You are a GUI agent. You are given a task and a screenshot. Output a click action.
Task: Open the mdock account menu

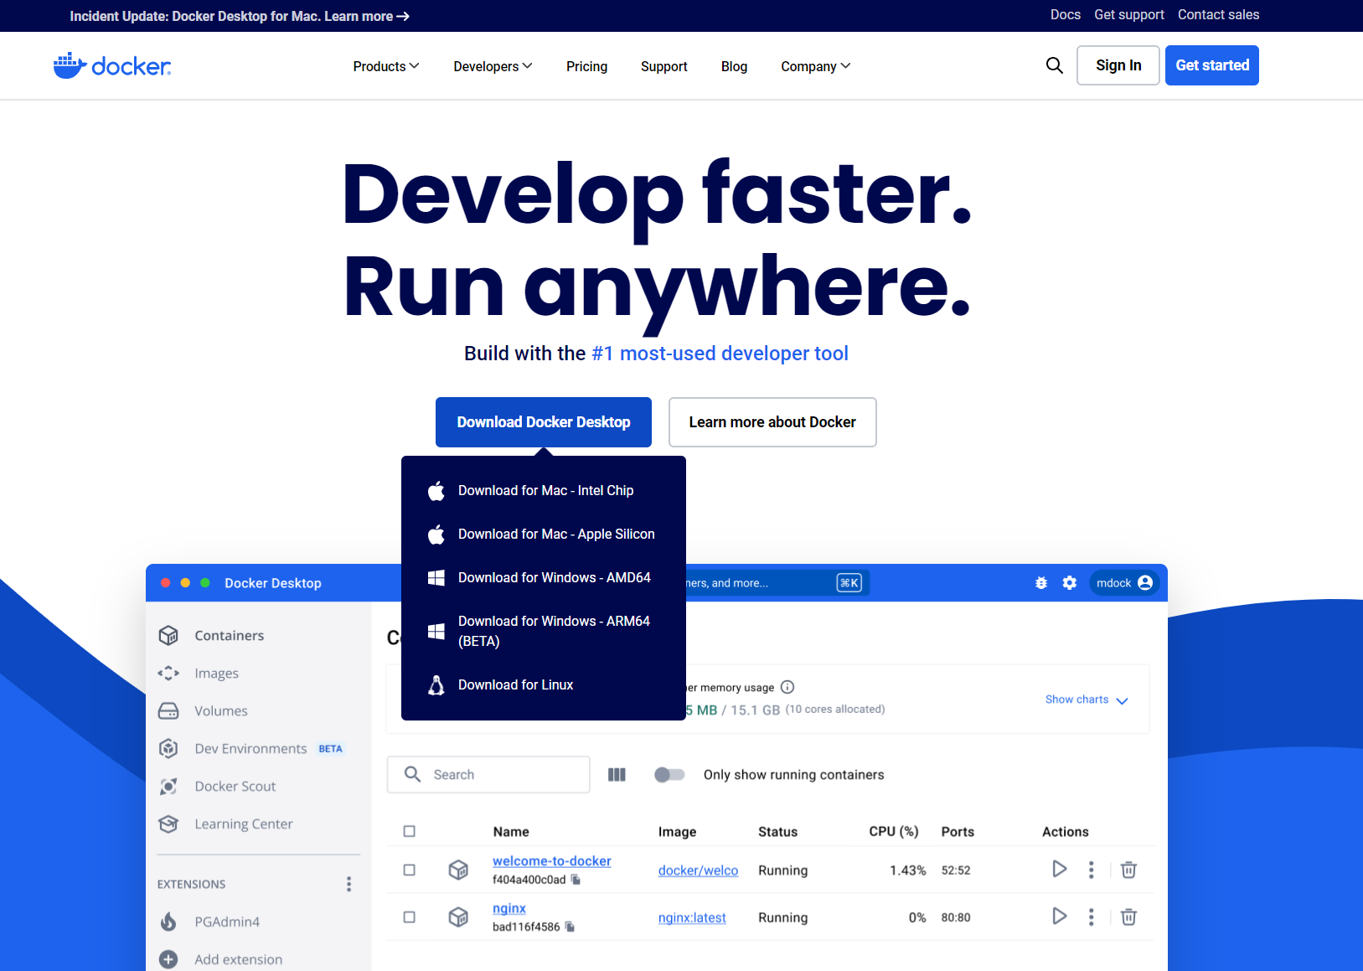[x=1124, y=582]
